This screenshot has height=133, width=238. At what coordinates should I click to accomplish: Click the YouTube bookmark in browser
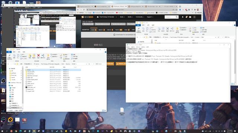(x=119, y=13)
